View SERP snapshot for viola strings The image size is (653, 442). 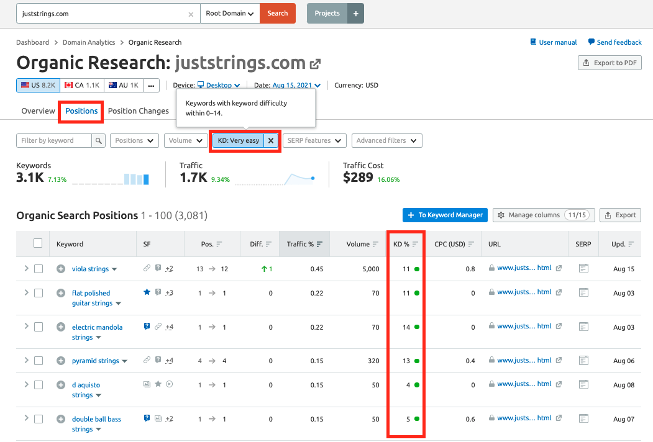click(583, 268)
